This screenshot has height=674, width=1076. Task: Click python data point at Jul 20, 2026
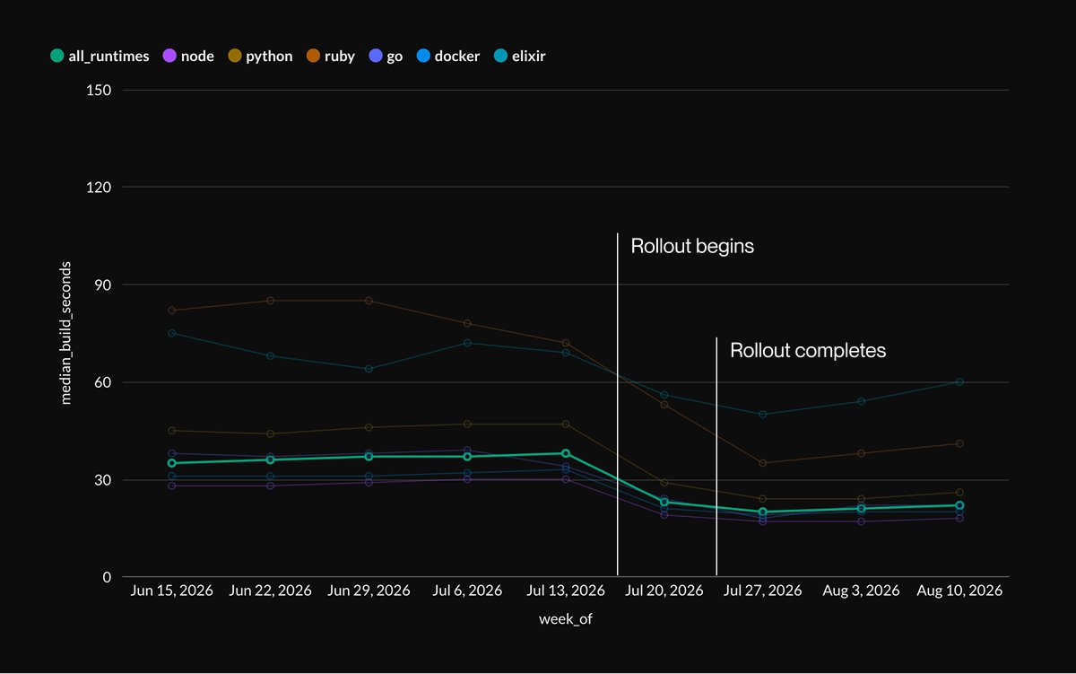[664, 483]
